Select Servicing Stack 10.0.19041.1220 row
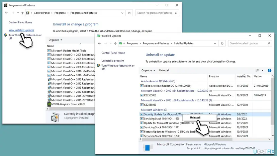This screenshot has height=156, width=277. tap(205, 136)
